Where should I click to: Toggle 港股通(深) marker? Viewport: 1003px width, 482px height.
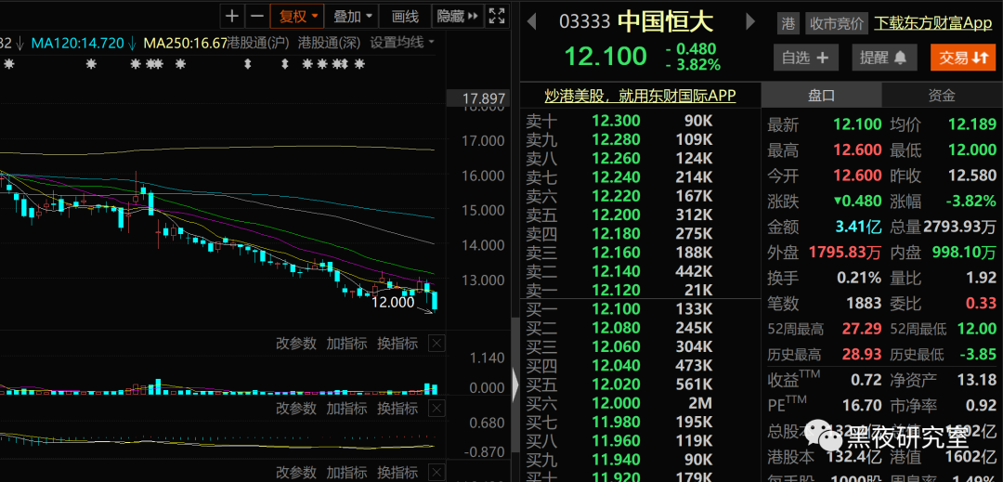330,43
